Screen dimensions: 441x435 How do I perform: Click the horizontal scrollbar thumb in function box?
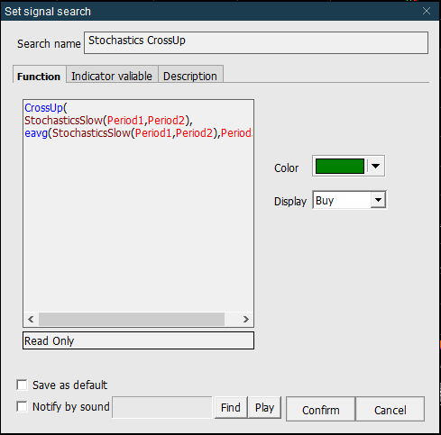point(132,319)
